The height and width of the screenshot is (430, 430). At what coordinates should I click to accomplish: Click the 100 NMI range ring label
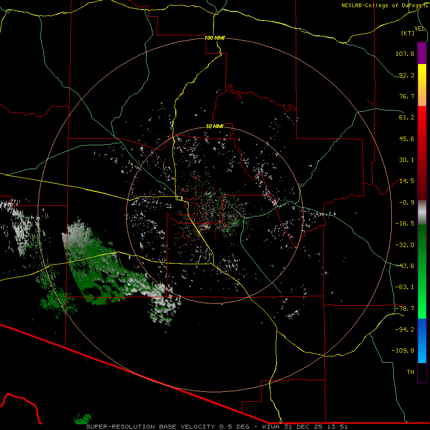click(x=215, y=38)
